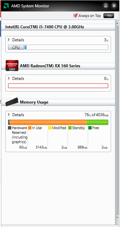Click the Radeon graphics badge icon
The width and height of the screenshot is (120, 227).
pyautogui.click(x=12, y=66)
